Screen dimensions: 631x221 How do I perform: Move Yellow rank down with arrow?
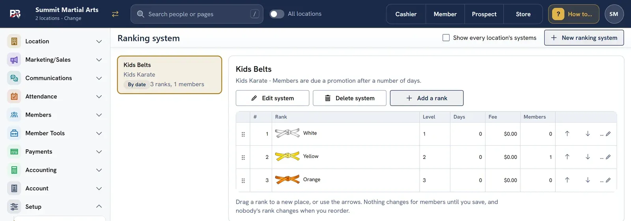pos(588,157)
